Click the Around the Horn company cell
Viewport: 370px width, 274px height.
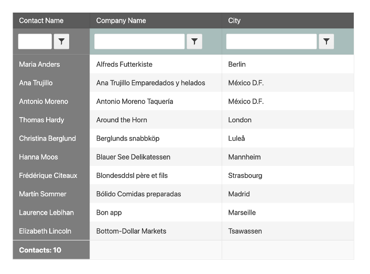point(122,120)
